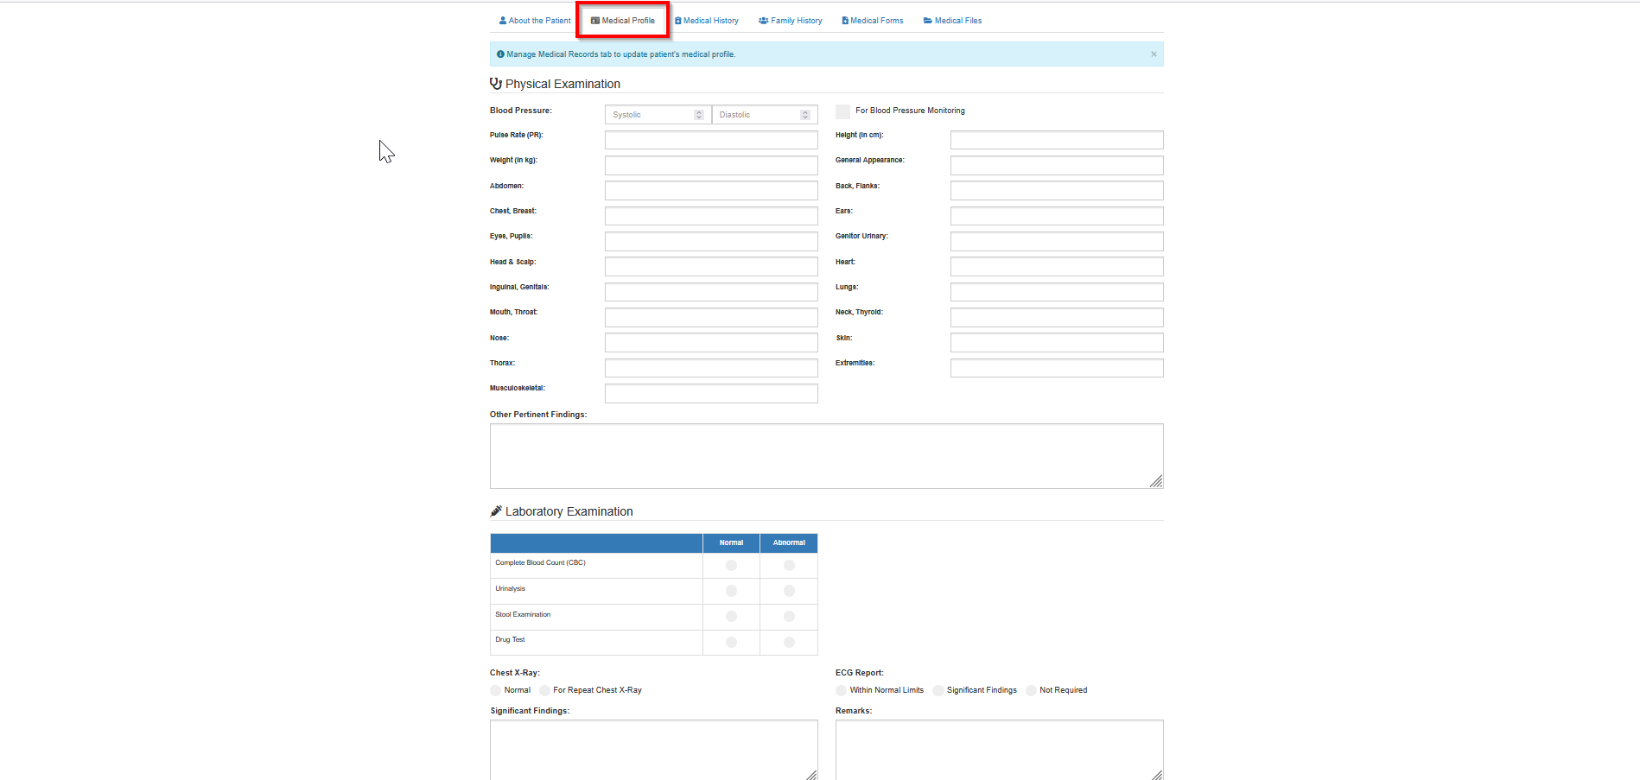
Task: Mark Urinalysis as Normal
Action: (x=731, y=591)
